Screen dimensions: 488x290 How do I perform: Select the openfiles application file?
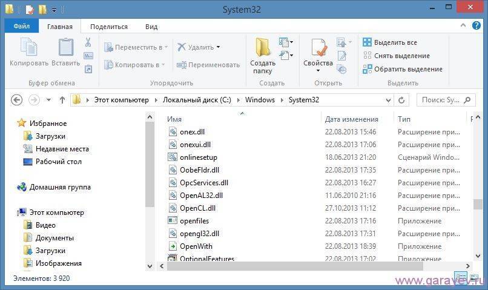(194, 221)
